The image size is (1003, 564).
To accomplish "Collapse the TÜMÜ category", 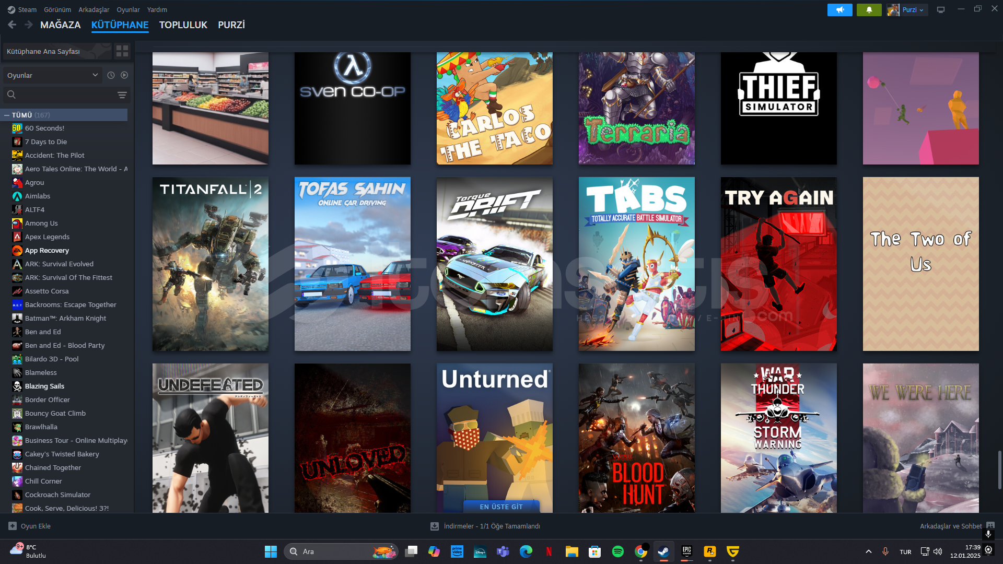I will pyautogui.click(x=7, y=115).
